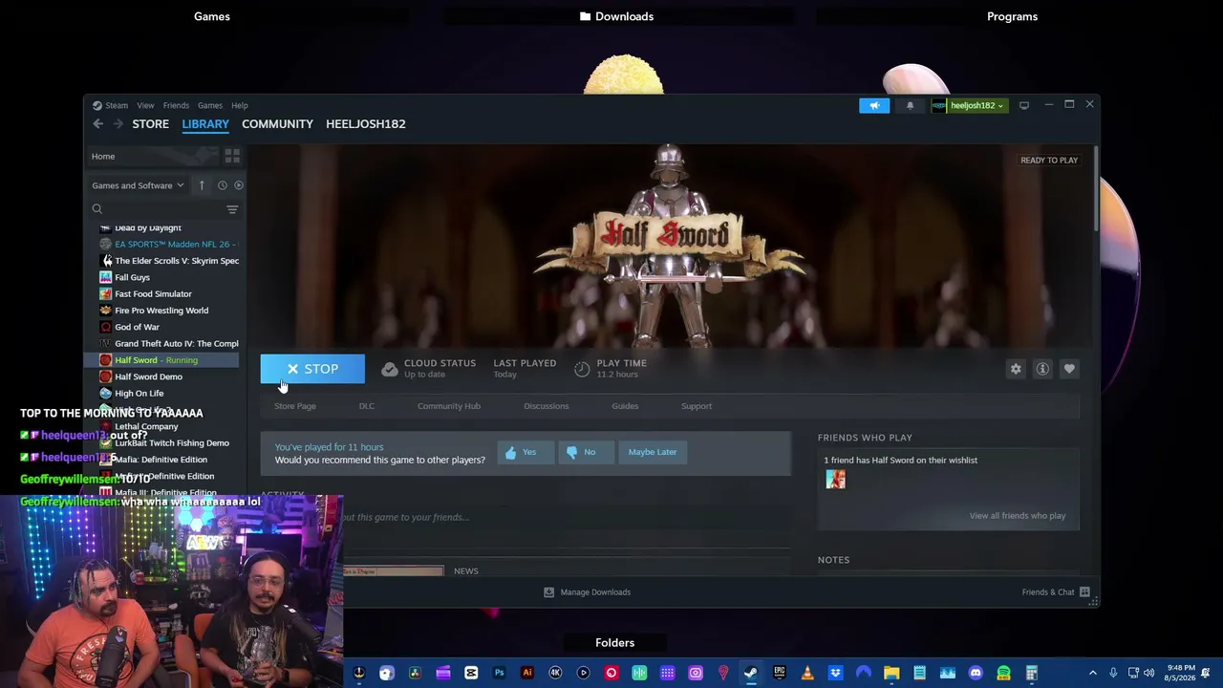The image size is (1223, 688).
Task: Sort library with the up arrow icon
Action: (202, 185)
